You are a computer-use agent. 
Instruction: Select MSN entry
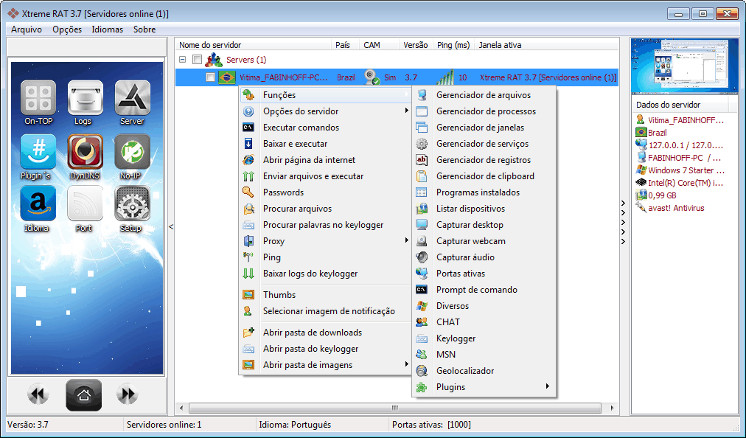pos(484,354)
